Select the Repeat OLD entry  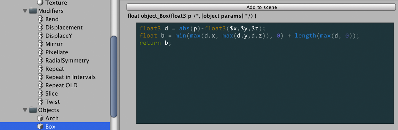[x=61, y=85]
